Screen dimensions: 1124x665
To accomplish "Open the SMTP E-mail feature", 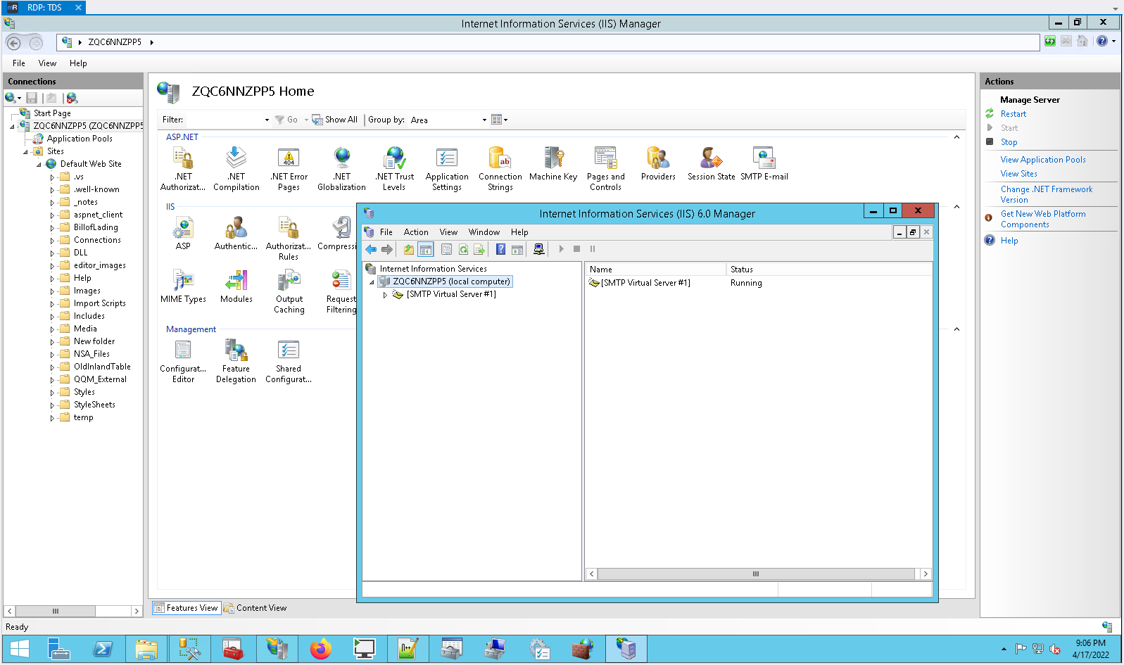I will (x=764, y=164).
